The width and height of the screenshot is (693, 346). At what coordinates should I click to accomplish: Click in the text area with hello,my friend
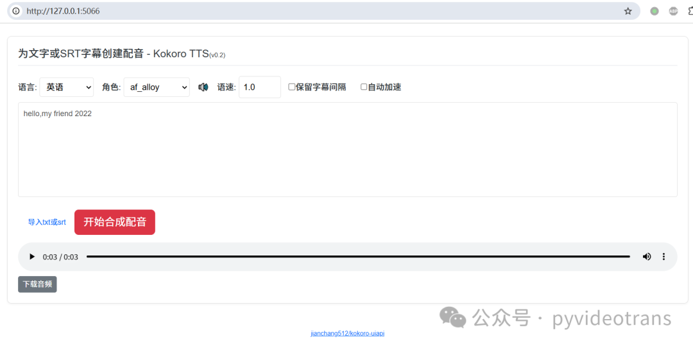click(x=347, y=150)
